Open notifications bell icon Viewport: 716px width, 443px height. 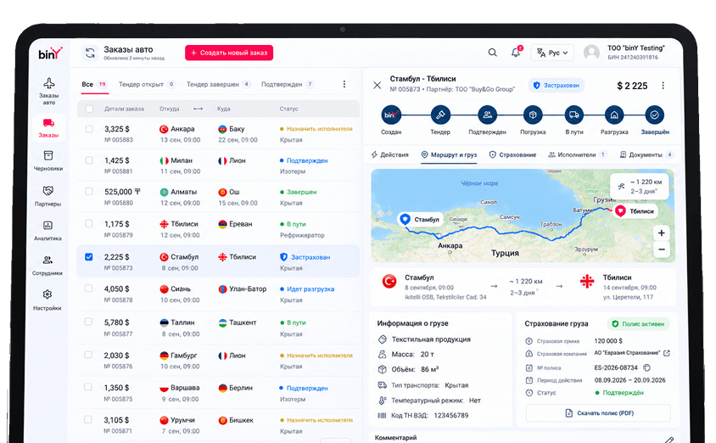point(516,53)
